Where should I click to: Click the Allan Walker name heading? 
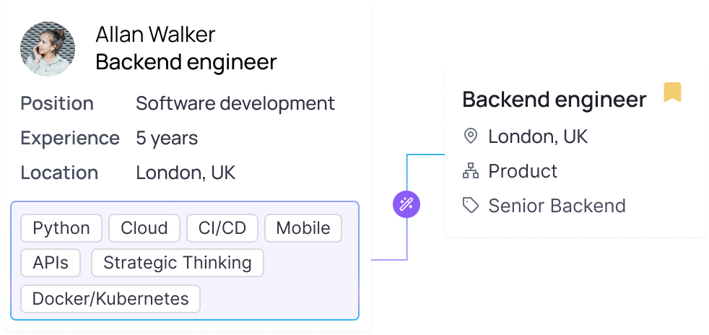155,35
